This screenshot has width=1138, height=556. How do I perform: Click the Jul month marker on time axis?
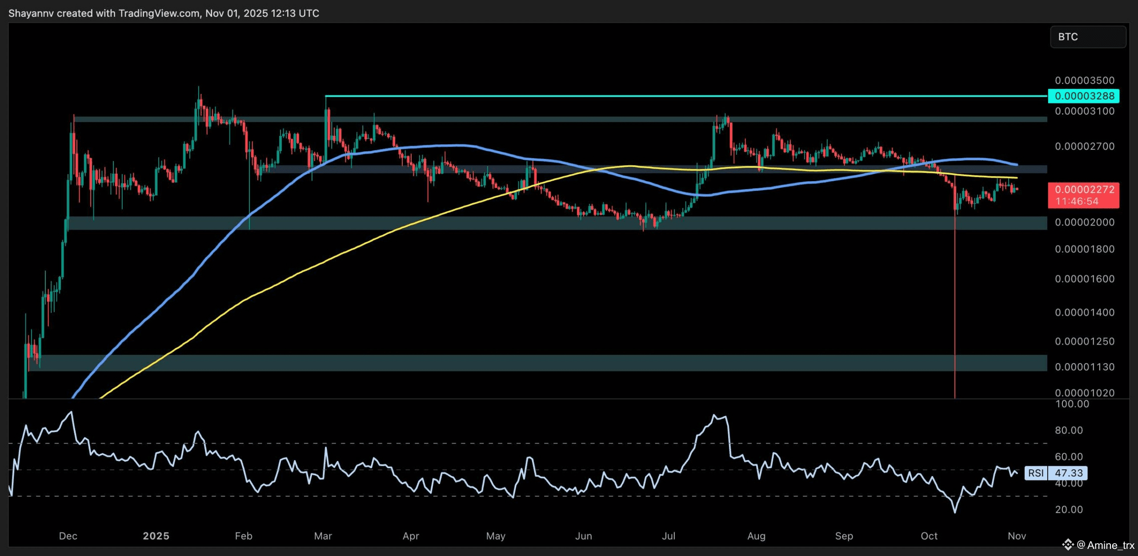point(668,536)
